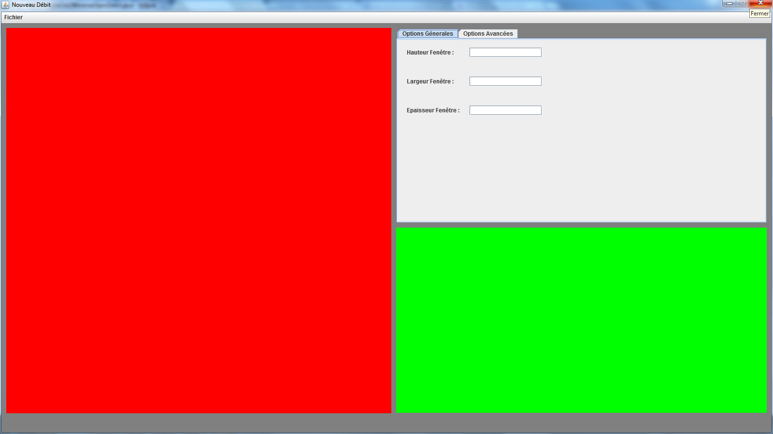
Task: Switch to the Options Génerales tab
Action: (x=428, y=34)
